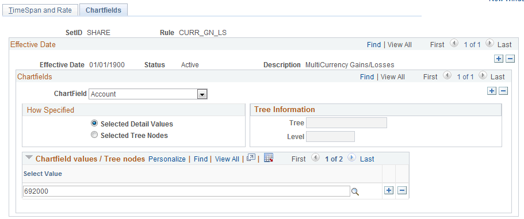Viewport: 524px width, 219px height.
Task: Show next row in Chartfields section
Action: [x=483, y=76]
